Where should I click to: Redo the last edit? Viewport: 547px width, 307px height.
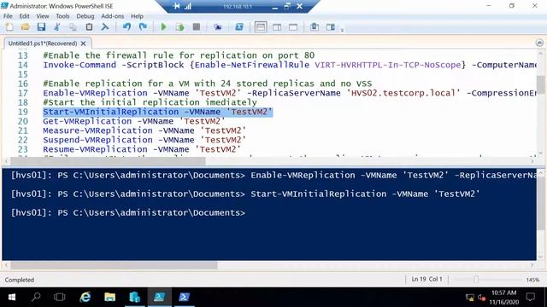[143, 26]
